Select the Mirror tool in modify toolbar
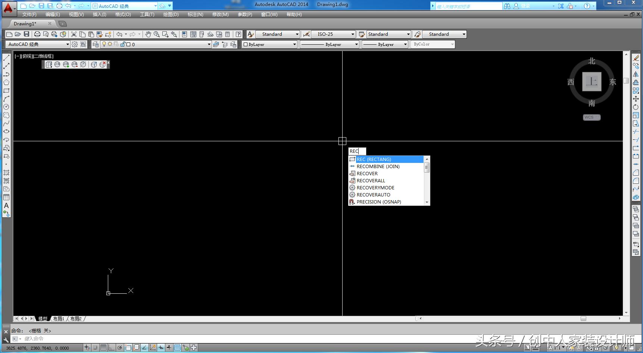Viewport: 643px width, 353px height. [x=636, y=74]
